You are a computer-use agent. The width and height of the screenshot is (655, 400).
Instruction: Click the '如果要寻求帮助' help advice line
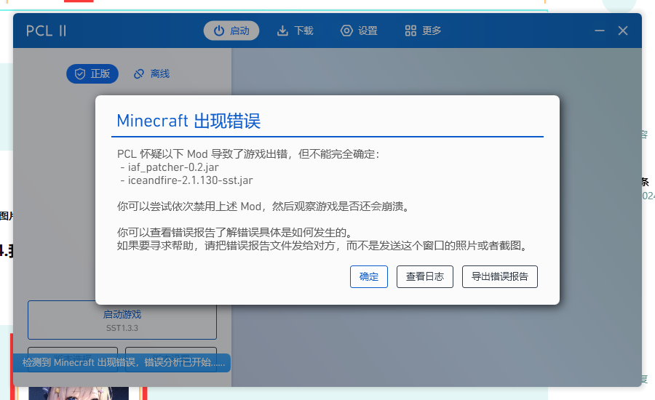click(x=323, y=246)
